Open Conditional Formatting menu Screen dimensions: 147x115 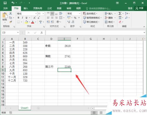point(90,14)
